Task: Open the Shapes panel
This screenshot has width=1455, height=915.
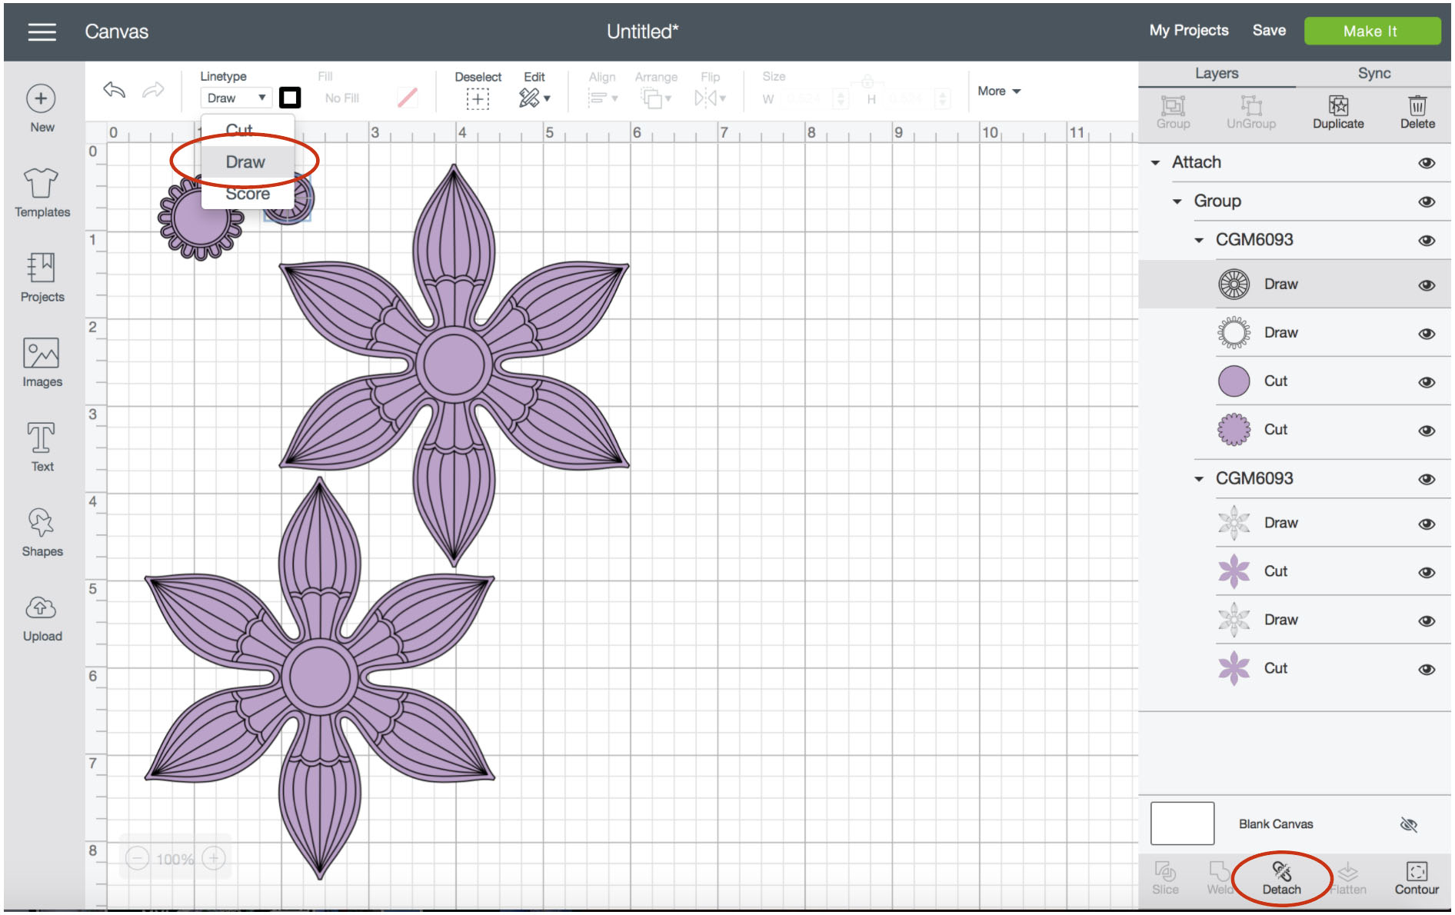Action: pos(42,532)
